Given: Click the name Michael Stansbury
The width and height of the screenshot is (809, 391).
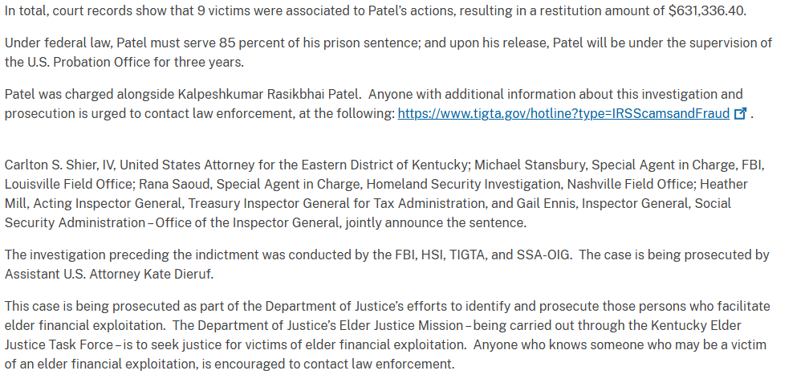Looking at the screenshot, I should pyautogui.click(x=530, y=165).
